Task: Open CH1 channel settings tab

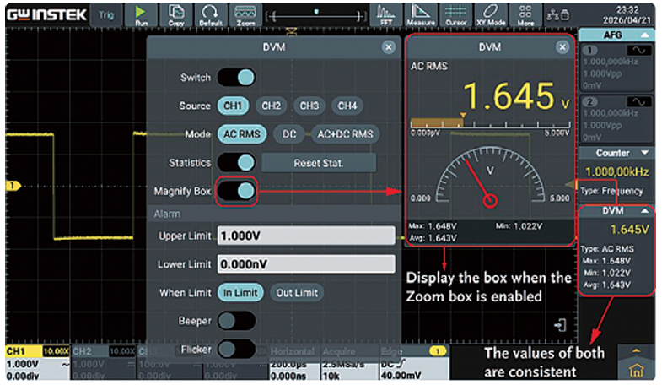Action: point(37,362)
